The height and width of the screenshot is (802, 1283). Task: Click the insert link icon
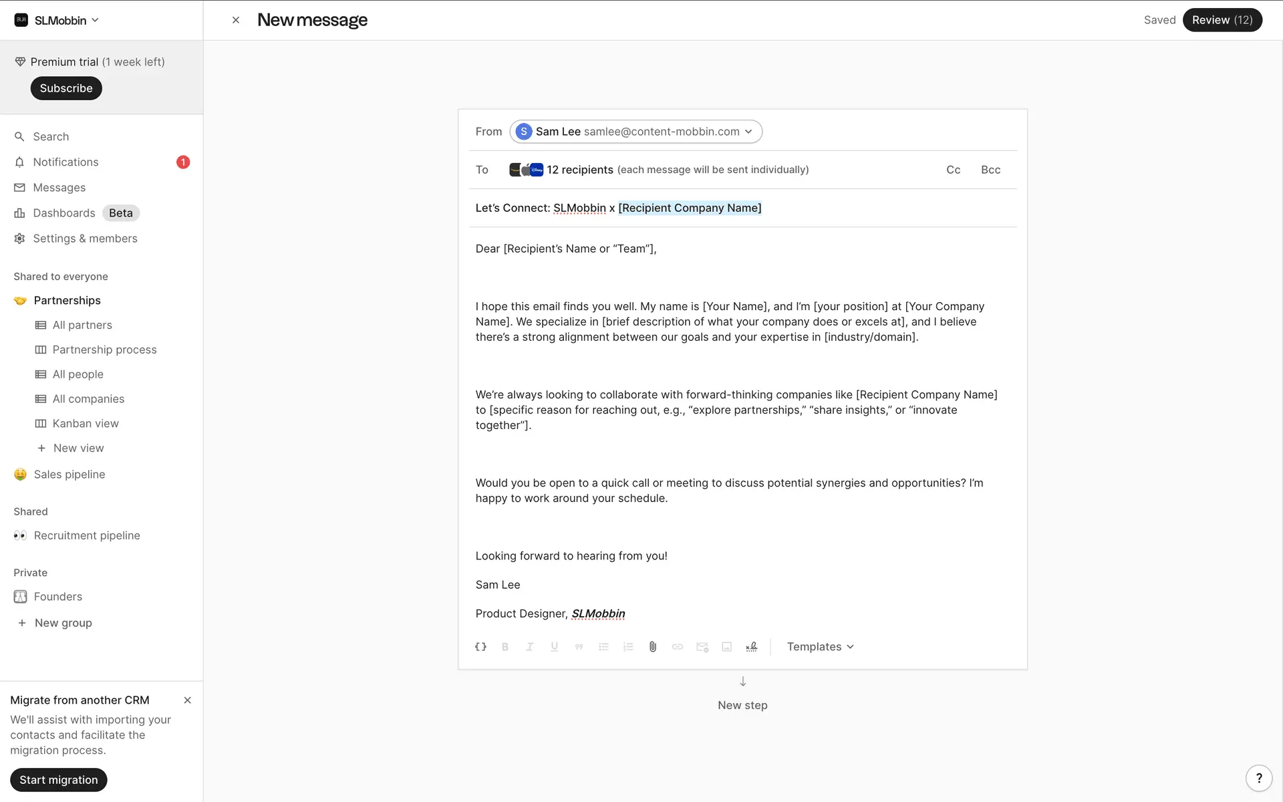click(x=678, y=647)
